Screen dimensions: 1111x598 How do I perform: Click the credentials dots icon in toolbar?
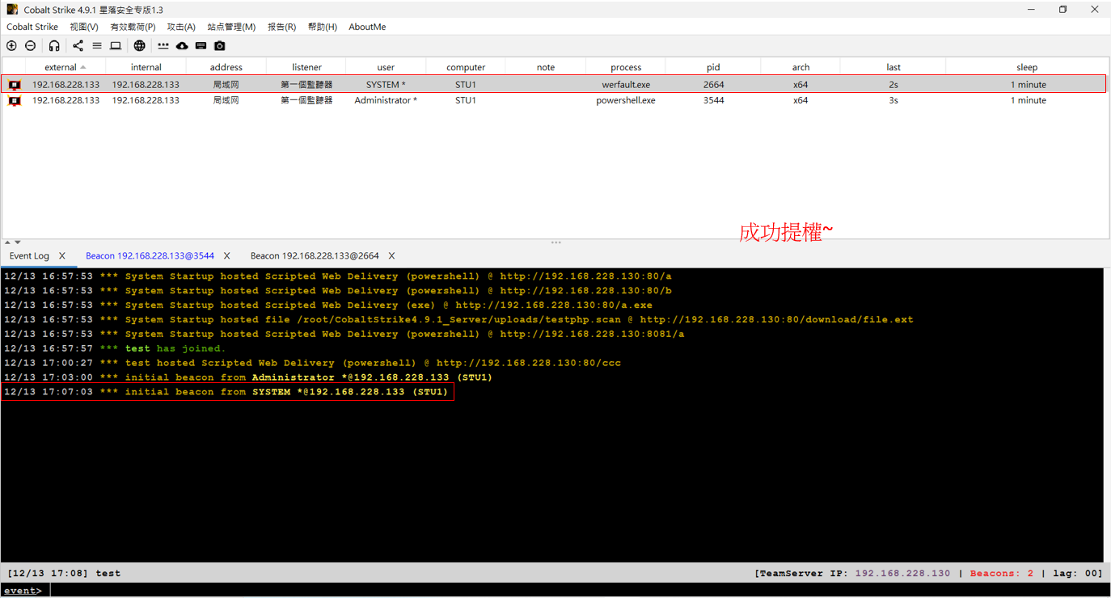coord(163,46)
